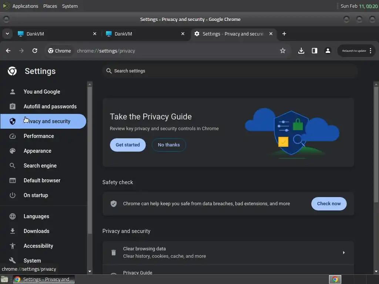The height and width of the screenshot is (284, 379).
Task: Click the shield icon for Privacy and security
Action: (13, 121)
